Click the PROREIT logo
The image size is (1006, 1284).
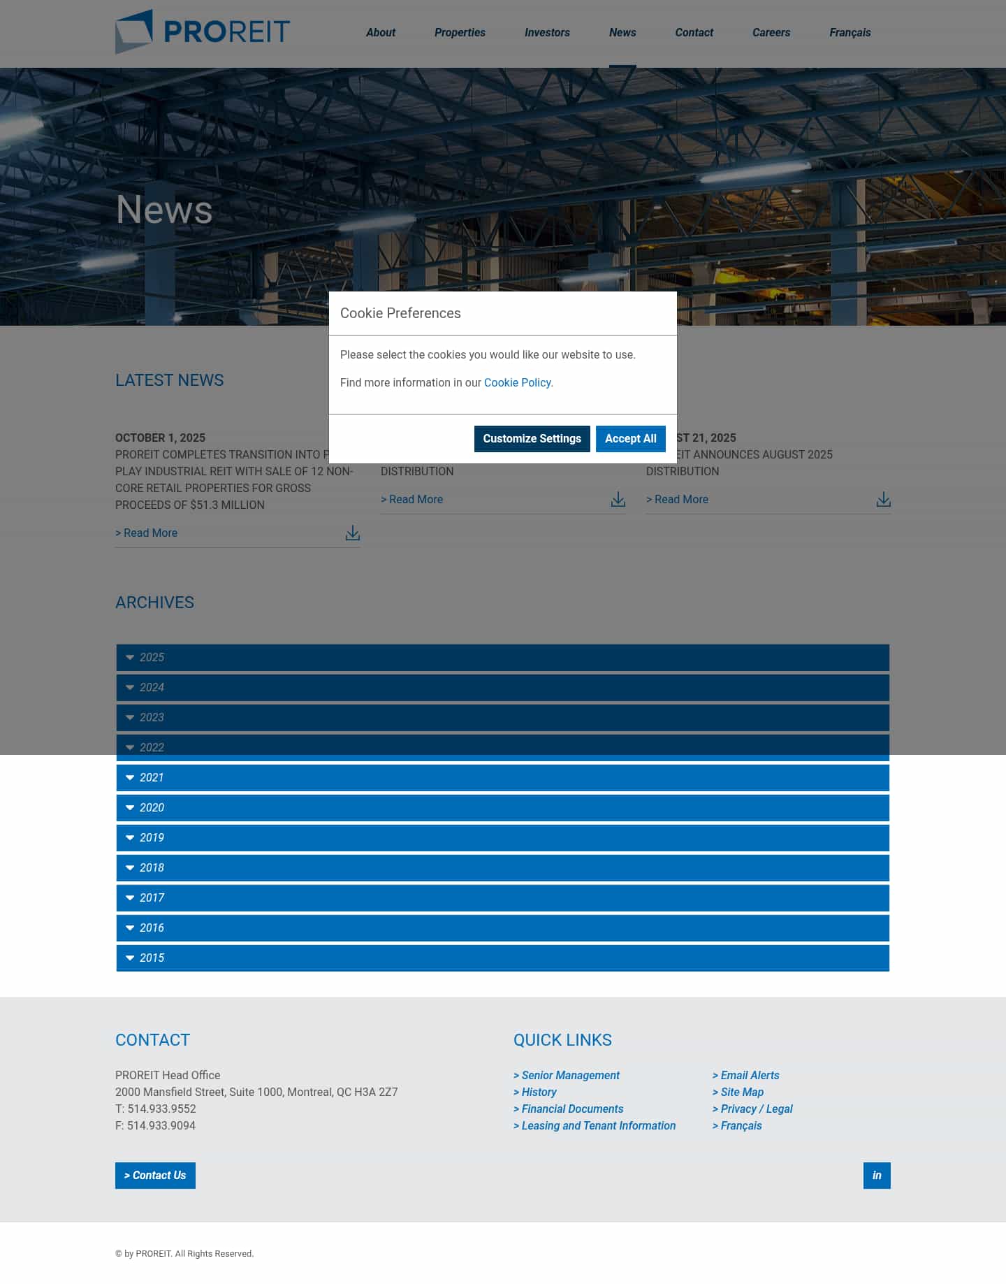(202, 32)
